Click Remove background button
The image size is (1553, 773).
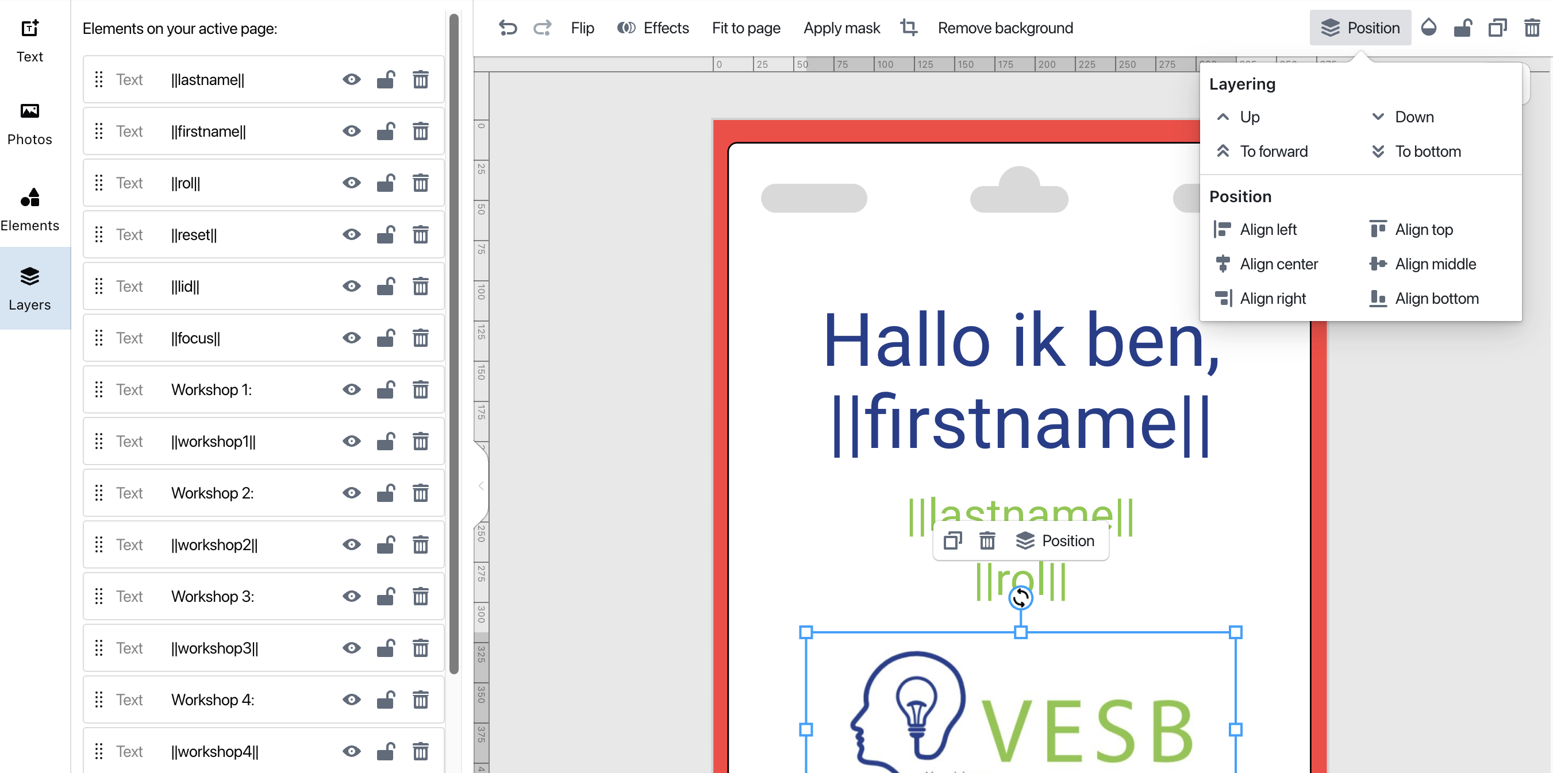click(x=1005, y=28)
